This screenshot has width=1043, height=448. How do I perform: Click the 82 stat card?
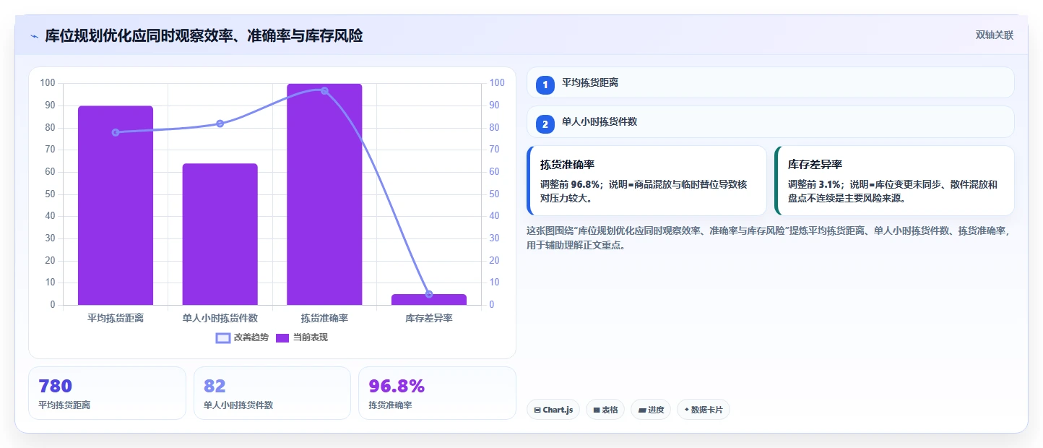[x=272, y=393]
